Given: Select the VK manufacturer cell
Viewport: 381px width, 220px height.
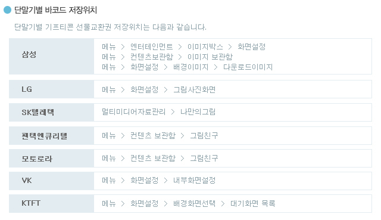Looking at the screenshot, I should point(52,181).
